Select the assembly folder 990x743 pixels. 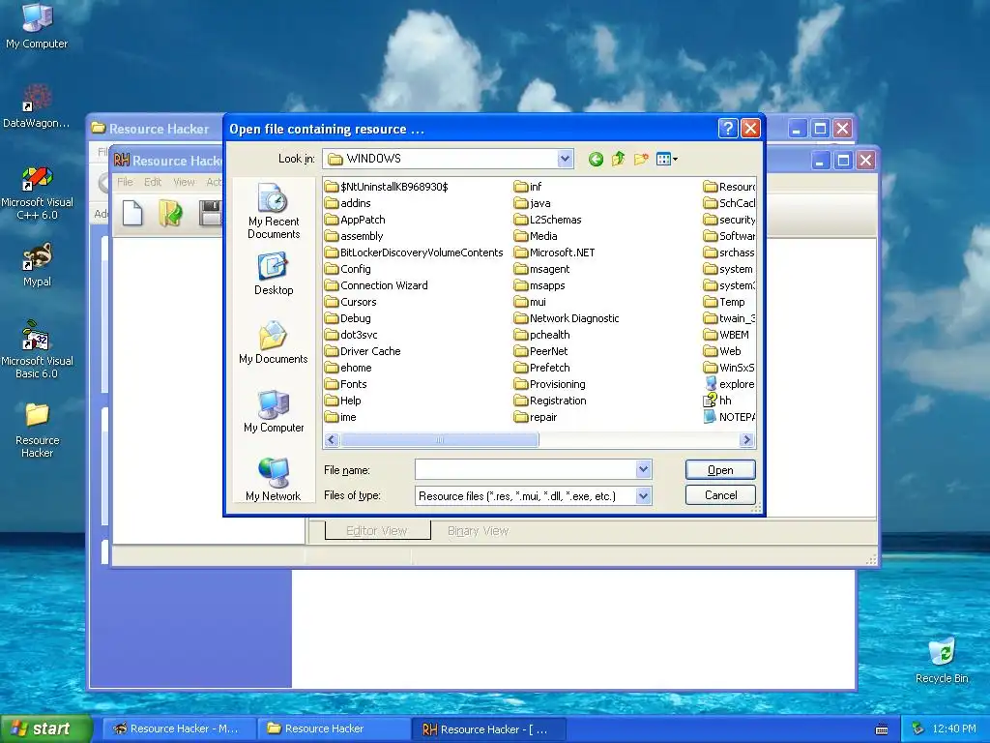point(354,236)
